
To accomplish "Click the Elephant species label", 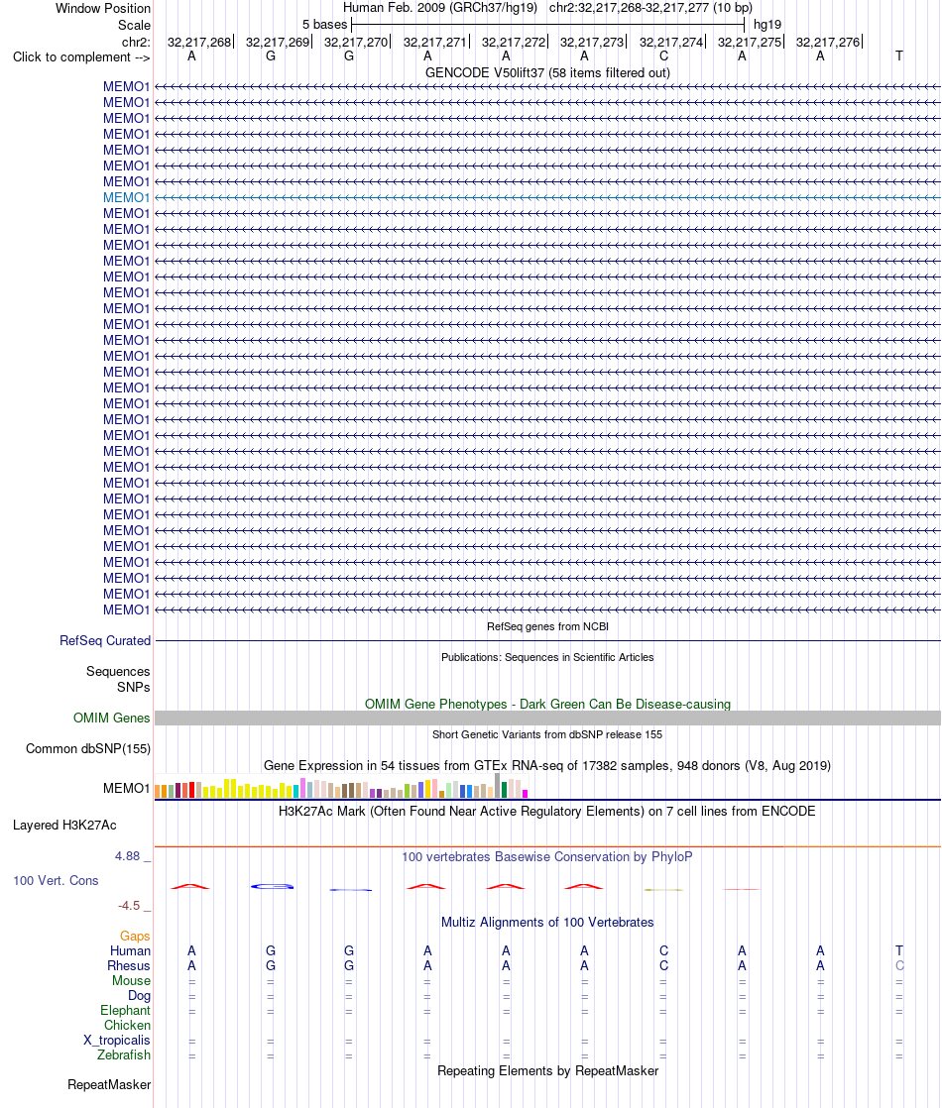I will pos(125,1011).
